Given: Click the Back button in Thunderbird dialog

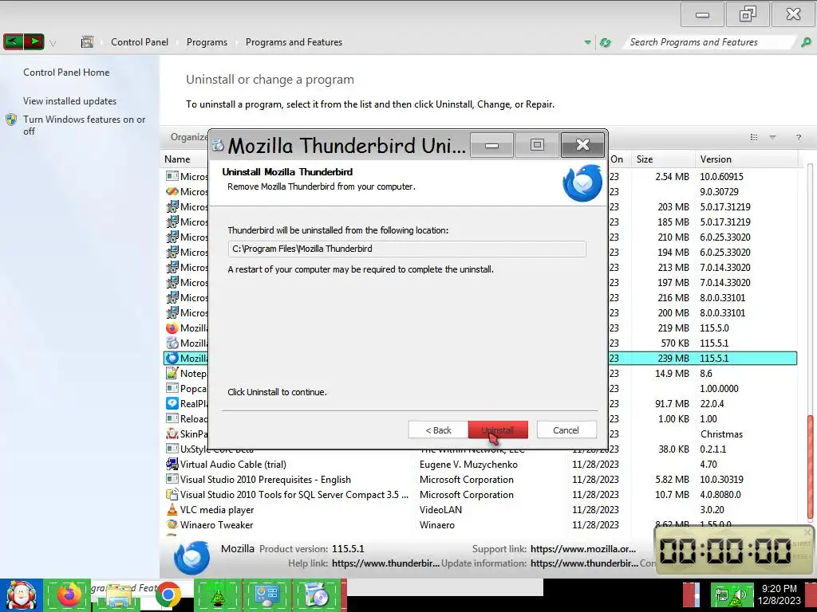Looking at the screenshot, I should 438,430.
